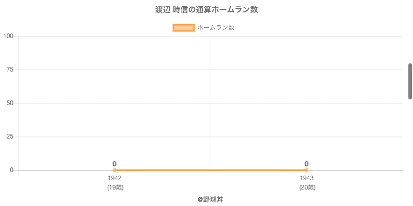This screenshot has width=413, height=206.
Task: Click the chart title 渡辺 時信の通算ホームラン数
Action: click(206, 10)
